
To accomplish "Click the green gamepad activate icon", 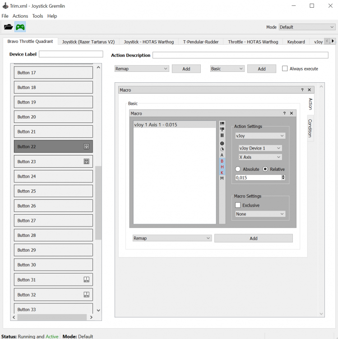I will tap(20, 27).
